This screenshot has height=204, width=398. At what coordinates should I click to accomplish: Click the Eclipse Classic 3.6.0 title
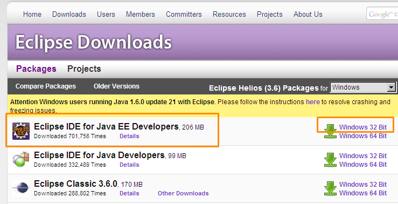tap(75, 183)
